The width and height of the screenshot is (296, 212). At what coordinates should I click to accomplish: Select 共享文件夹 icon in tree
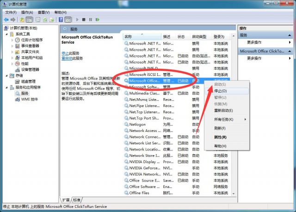(18, 52)
